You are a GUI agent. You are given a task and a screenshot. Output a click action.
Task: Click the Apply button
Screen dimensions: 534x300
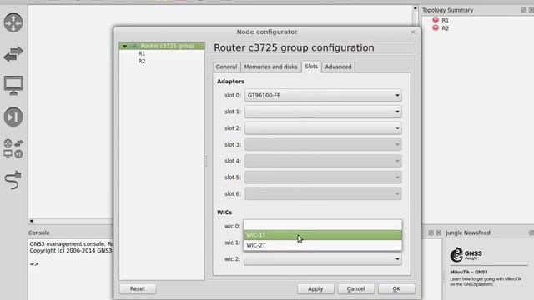click(315, 289)
